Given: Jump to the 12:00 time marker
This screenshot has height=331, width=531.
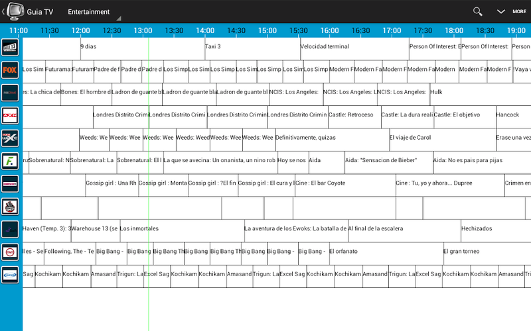Looking at the screenshot, I should coord(80,30).
